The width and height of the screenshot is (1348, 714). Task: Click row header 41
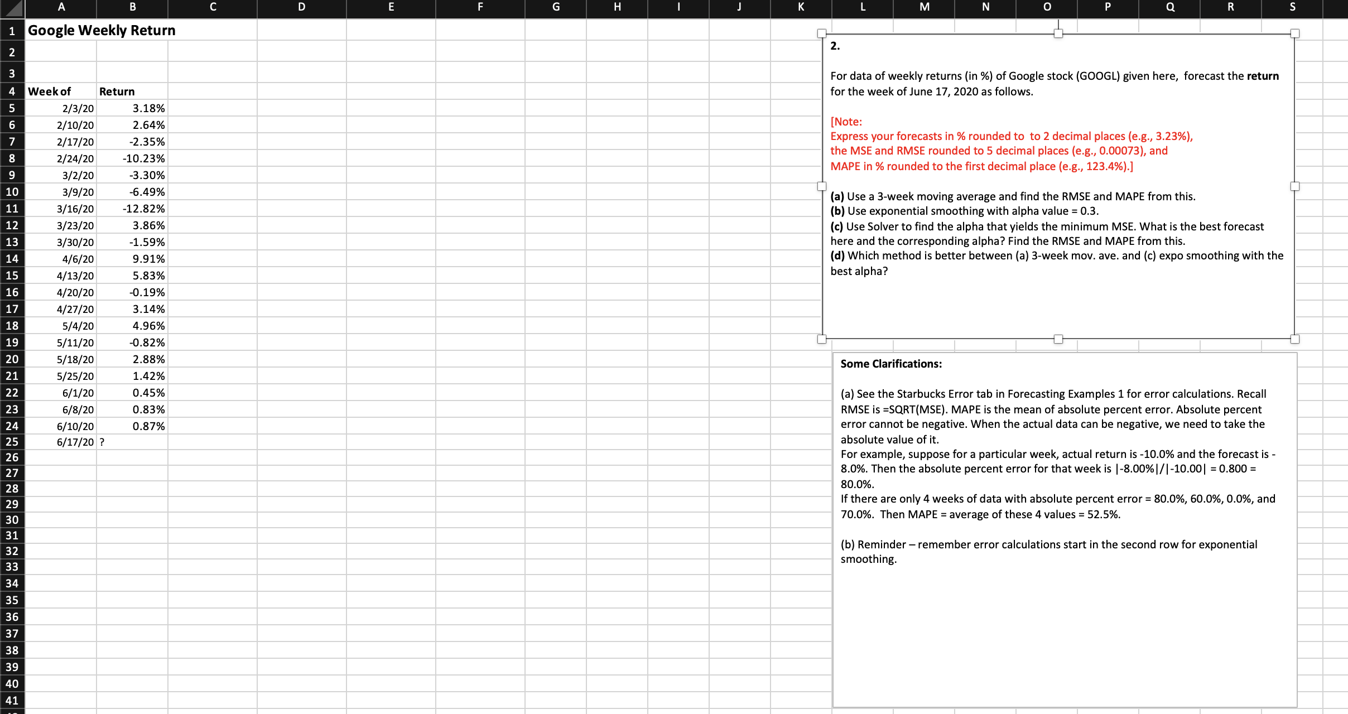tap(12, 701)
